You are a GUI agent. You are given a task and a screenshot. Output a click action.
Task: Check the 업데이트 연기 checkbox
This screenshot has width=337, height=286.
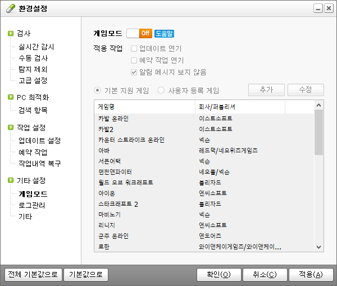(134, 49)
